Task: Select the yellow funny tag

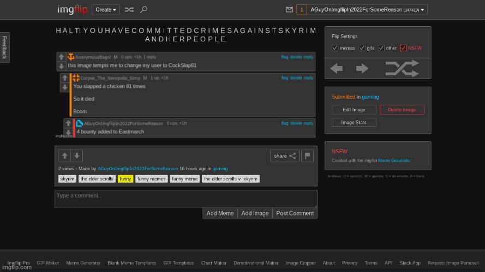Action: 125,179
